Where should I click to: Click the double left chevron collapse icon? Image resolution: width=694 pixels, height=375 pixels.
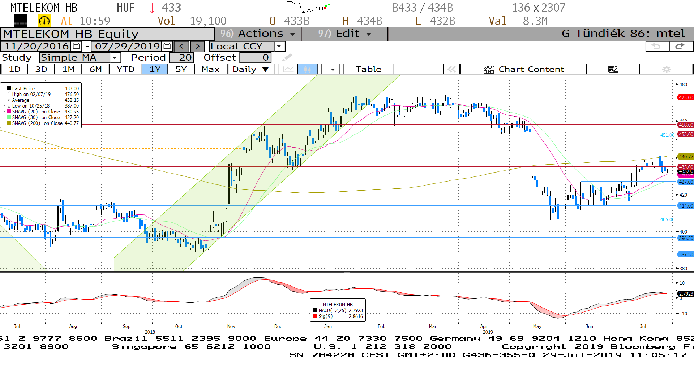click(x=451, y=69)
